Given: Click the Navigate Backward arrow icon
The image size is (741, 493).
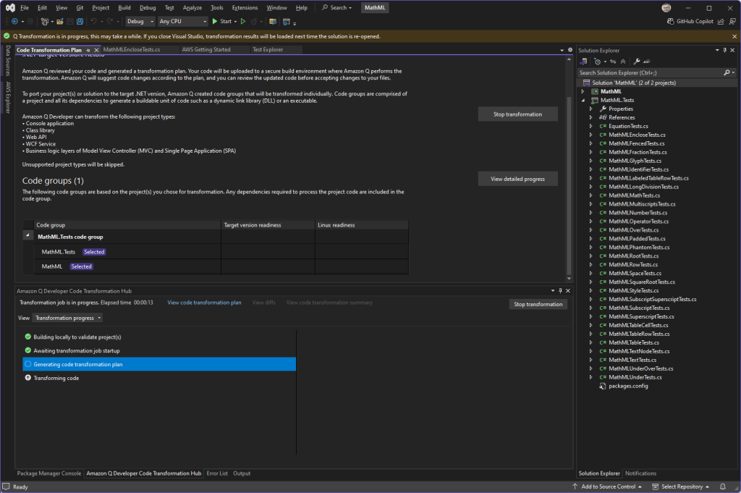Looking at the screenshot, I should pyautogui.click(x=14, y=22).
